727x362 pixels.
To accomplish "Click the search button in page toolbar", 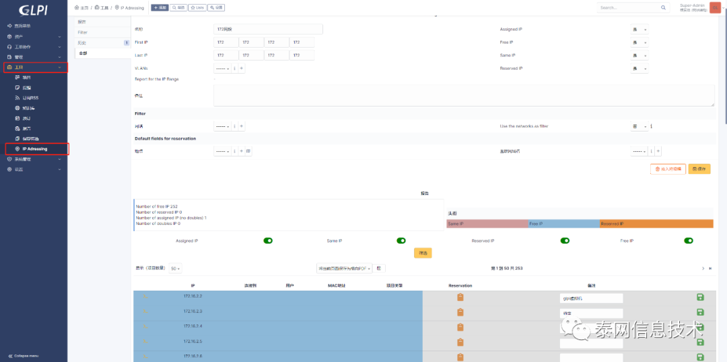I will point(178,8).
